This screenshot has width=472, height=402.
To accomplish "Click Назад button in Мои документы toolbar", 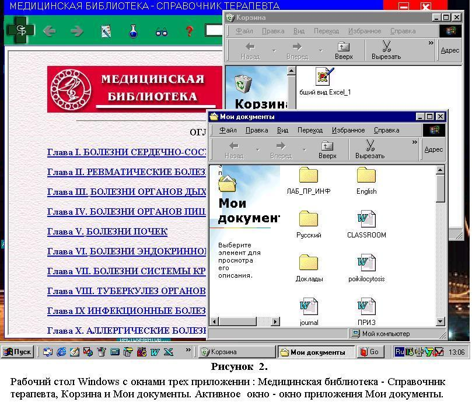I will 234,150.
